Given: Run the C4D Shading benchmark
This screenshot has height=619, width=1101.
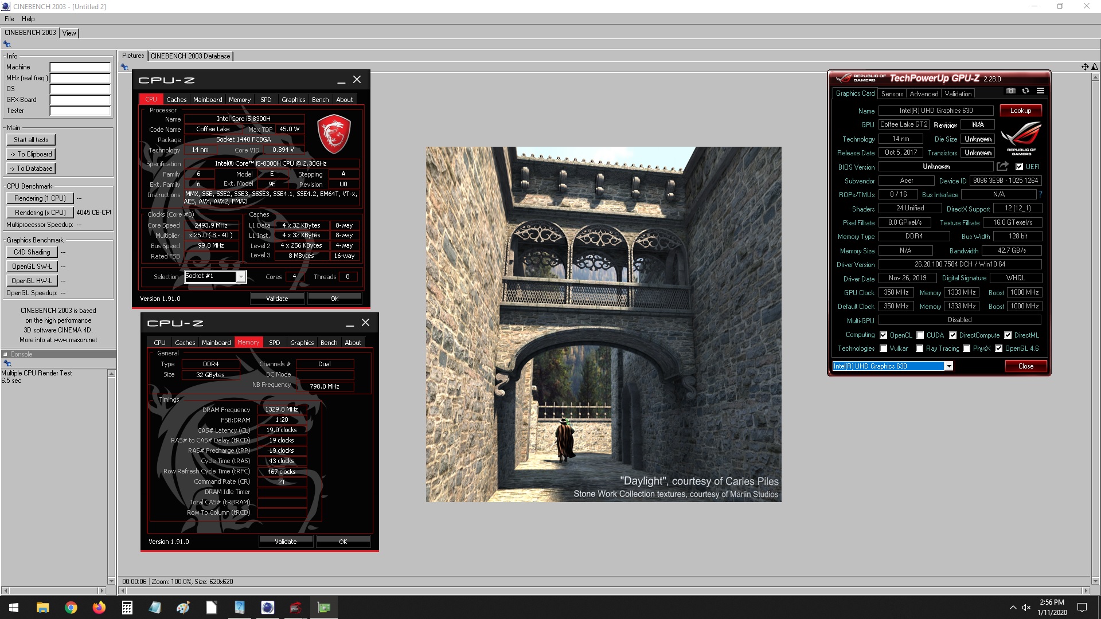Looking at the screenshot, I should pyautogui.click(x=32, y=252).
